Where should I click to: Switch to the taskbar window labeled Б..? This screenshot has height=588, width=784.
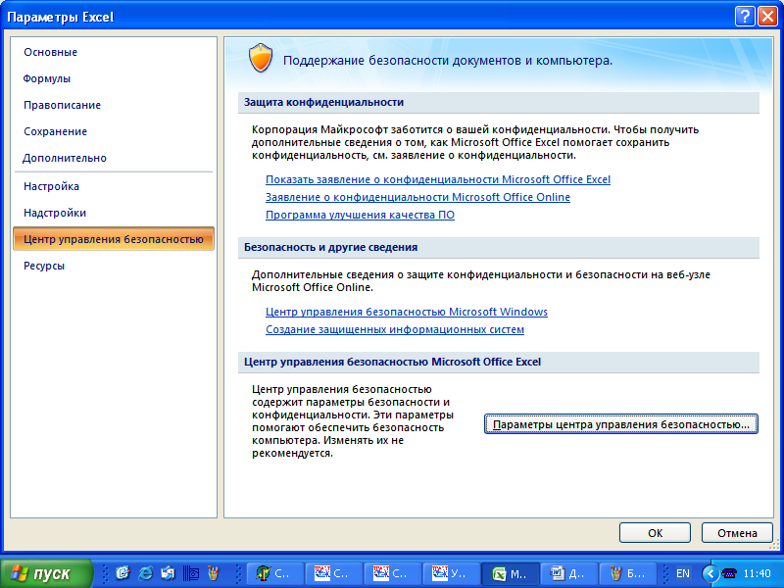(x=627, y=573)
